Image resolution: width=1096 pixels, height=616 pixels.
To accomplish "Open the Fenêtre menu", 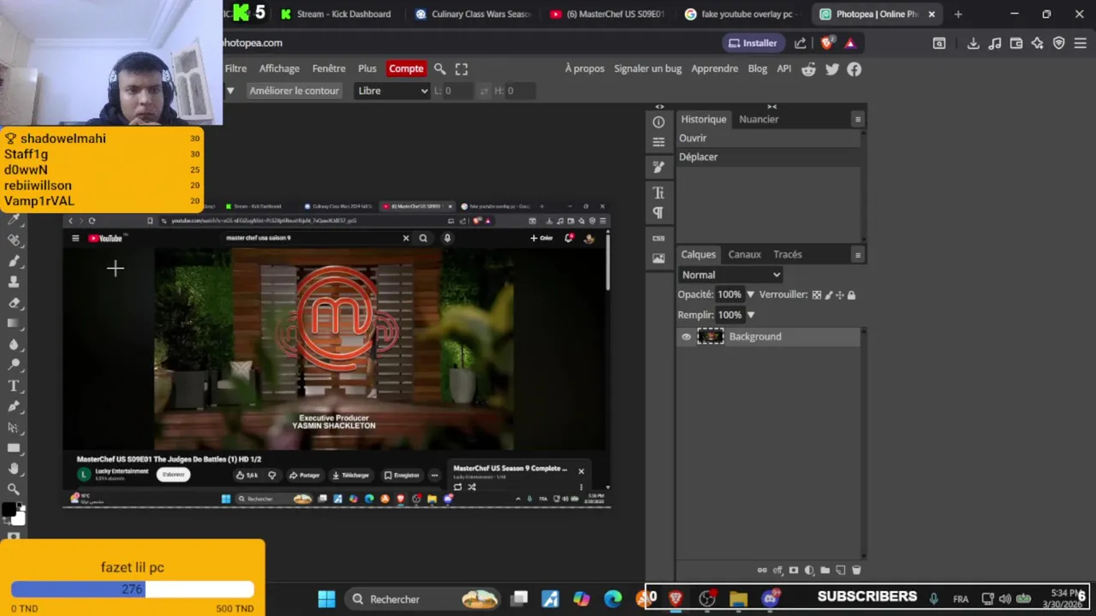I will click(329, 68).
